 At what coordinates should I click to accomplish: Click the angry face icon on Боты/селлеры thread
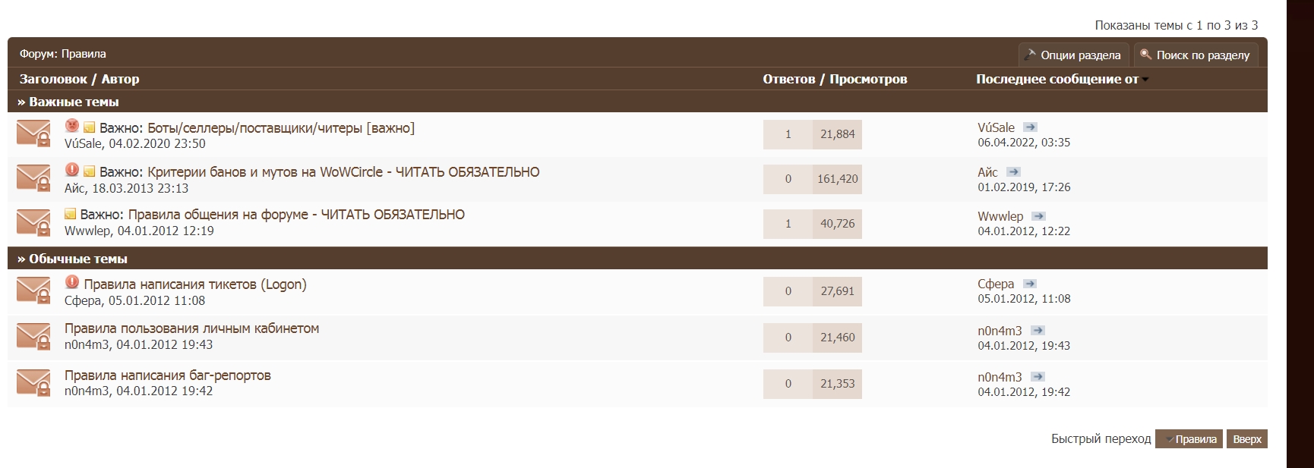tap(72, 126)
